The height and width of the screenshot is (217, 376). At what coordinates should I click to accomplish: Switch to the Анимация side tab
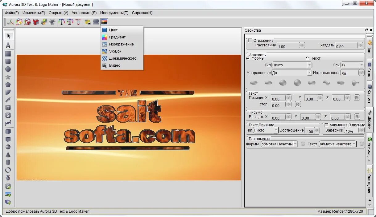coord(370,149)
